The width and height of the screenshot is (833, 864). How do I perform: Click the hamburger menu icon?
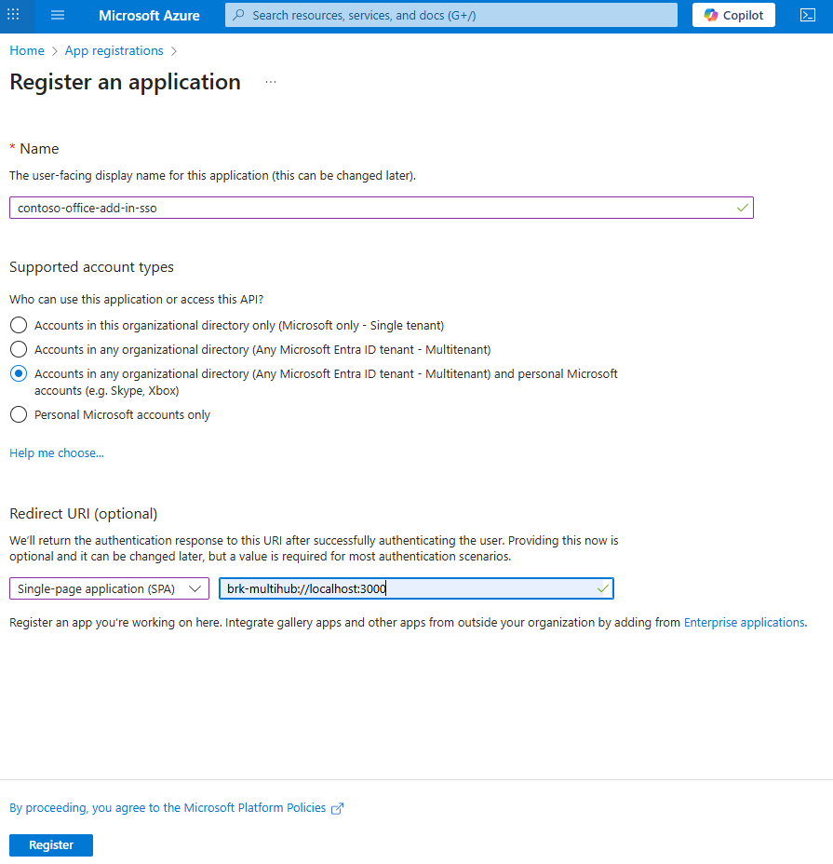pos(58,15)
